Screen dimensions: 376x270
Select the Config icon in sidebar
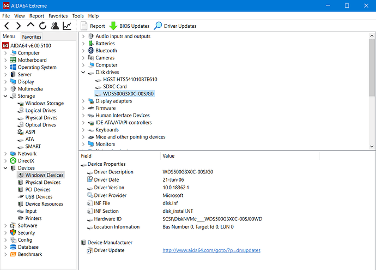[13, 240]
